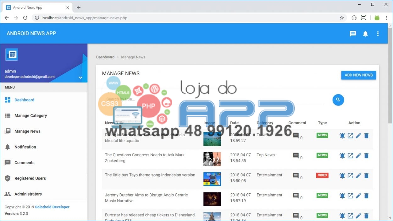The height and width of the screenshot is (221, 393).
Task: Edit the Borneo Derawan Islands news
Action: [358, 136]
